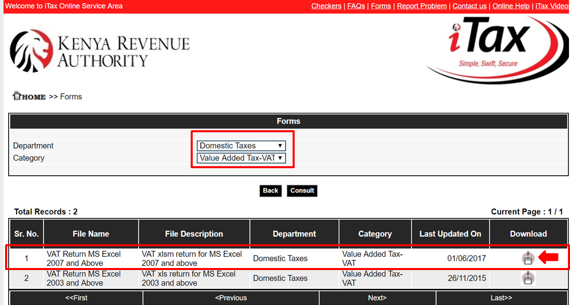This screenshot has height=305, width=570.
Task: Open Online Help
Action: point(511,6)
